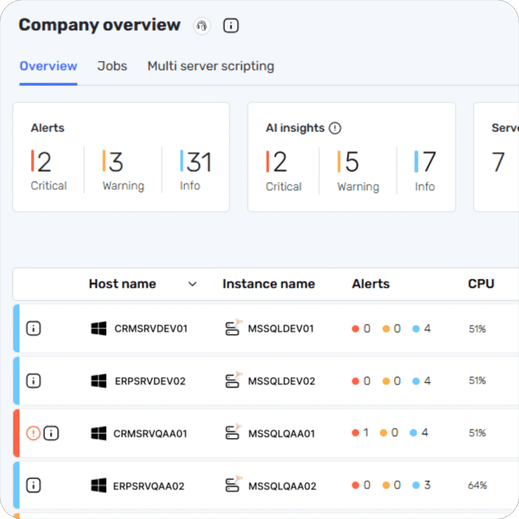
Task: Click the info circle beside AI insights
Action: tap(335, 128)
